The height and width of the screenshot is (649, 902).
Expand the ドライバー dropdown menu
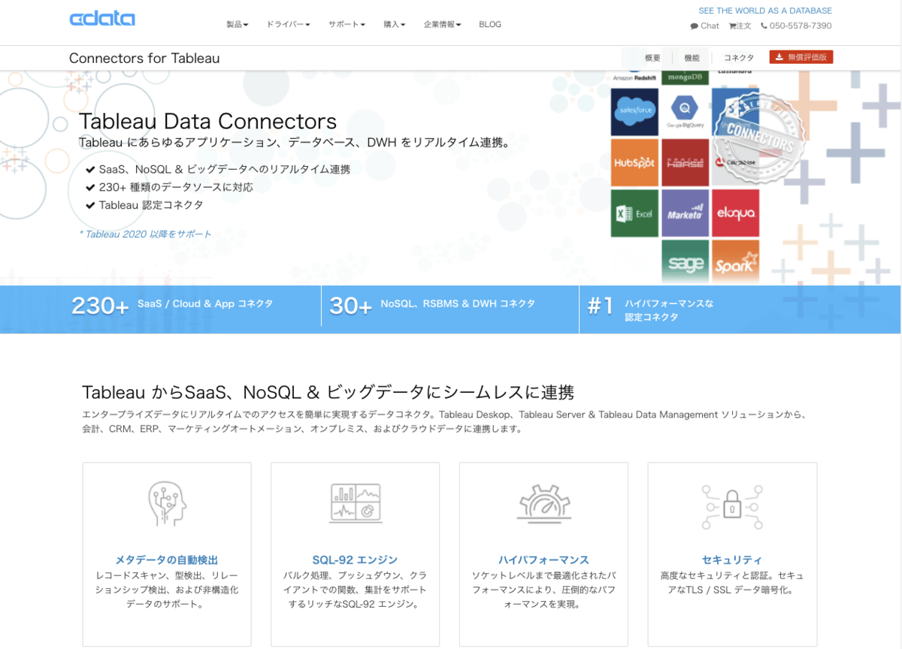point(288,24)
